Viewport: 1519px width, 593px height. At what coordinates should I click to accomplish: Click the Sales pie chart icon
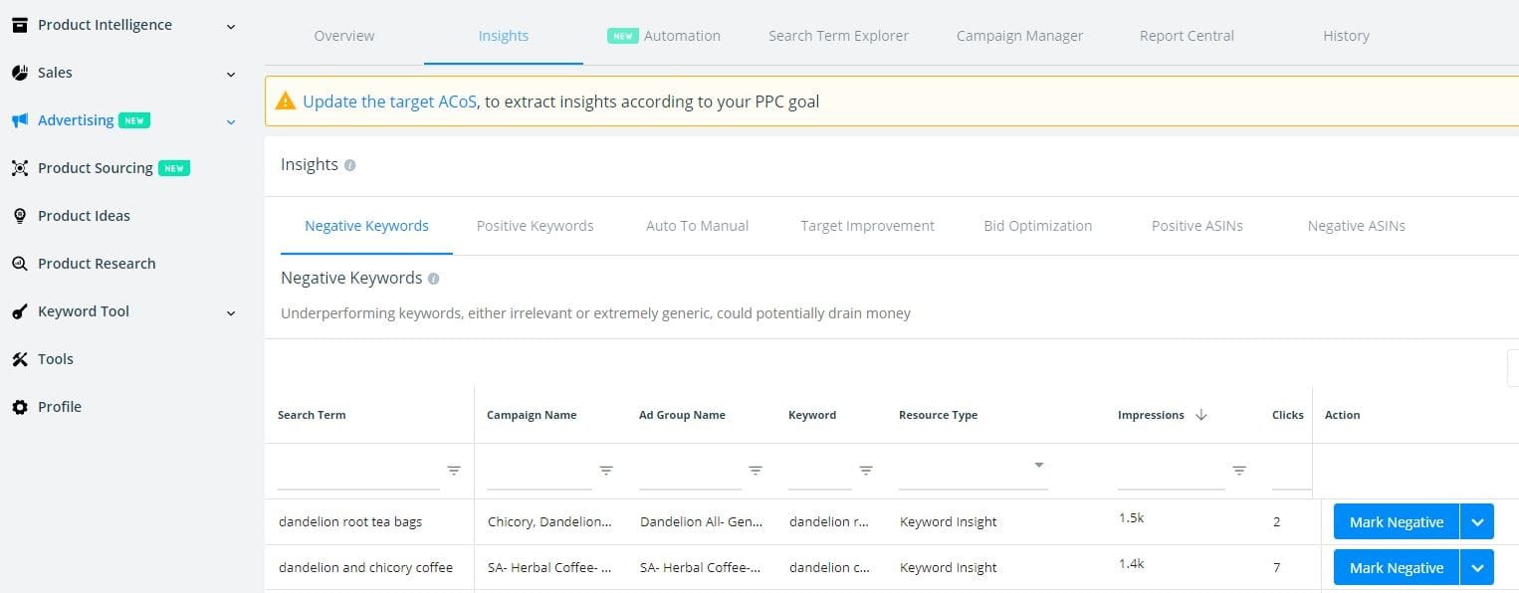(x=20, y=73)
